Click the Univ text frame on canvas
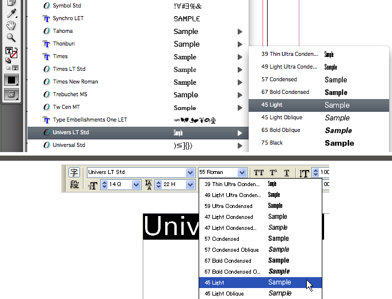The width and height of the screenshot is (392, 299). click(x=171, y=226)
